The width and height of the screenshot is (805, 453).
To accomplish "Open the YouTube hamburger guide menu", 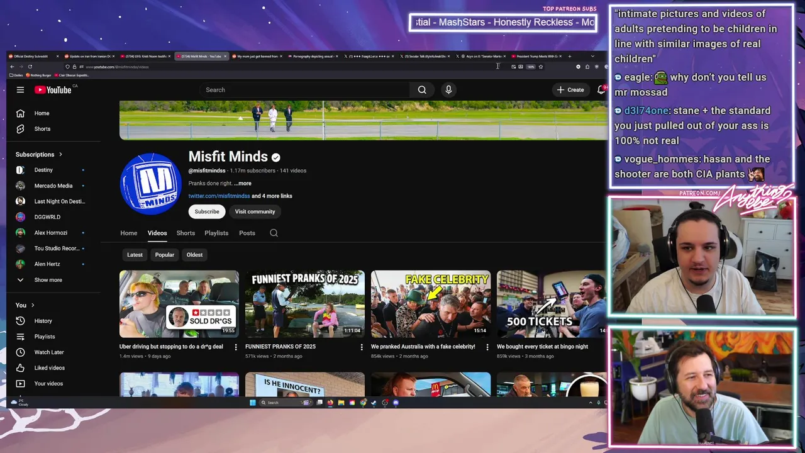I will point(20,90).
